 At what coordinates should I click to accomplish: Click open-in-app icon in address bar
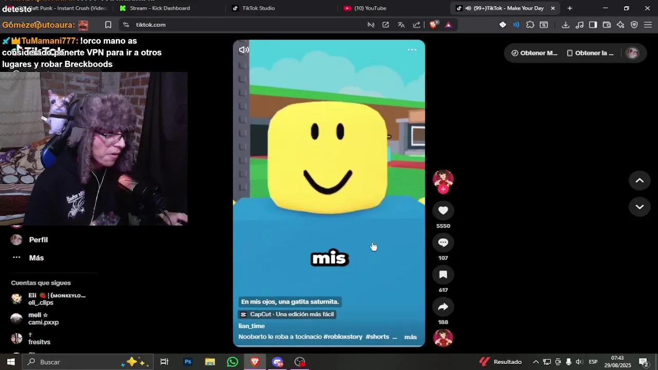pos(386,25)
